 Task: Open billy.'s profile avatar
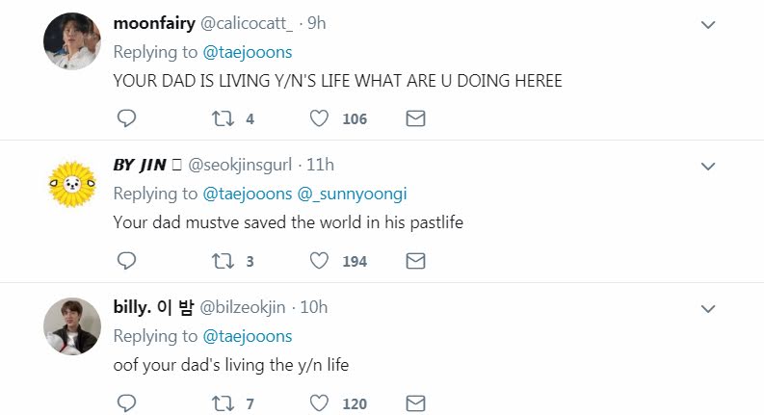click(72, 325)
